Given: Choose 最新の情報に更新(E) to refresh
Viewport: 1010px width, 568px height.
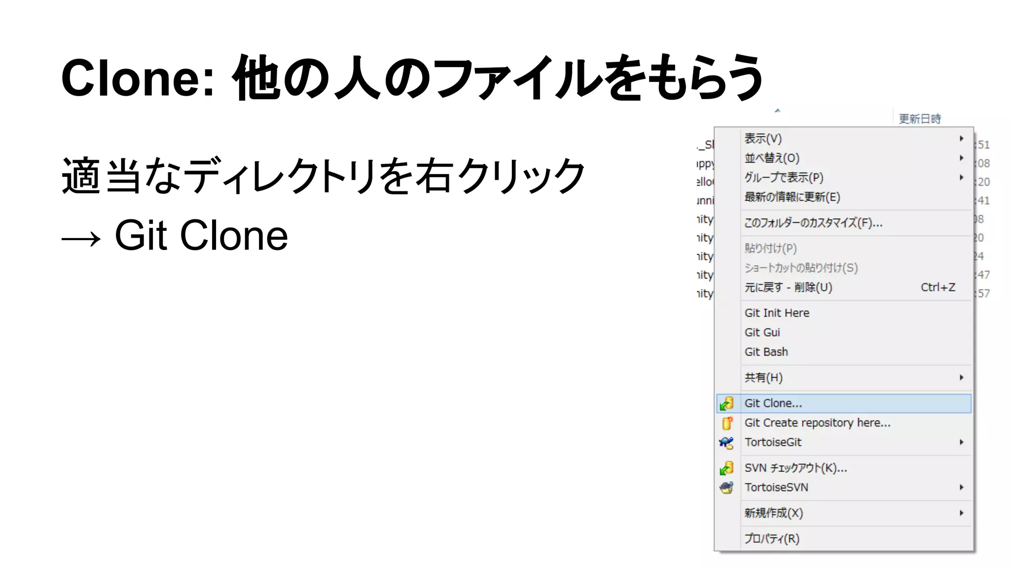Looking at the screenshot, I should point(844,197).
